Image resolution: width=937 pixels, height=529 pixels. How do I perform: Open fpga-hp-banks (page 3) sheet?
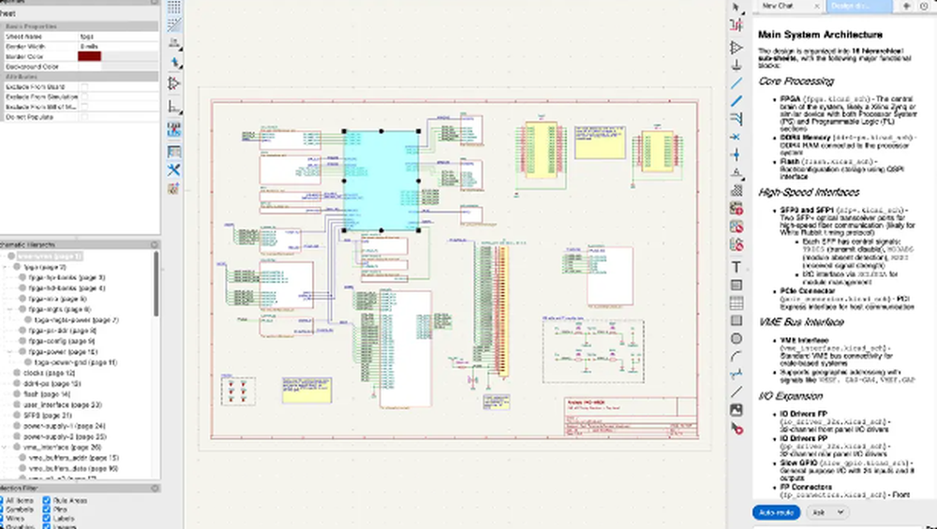tap(67, 278)
